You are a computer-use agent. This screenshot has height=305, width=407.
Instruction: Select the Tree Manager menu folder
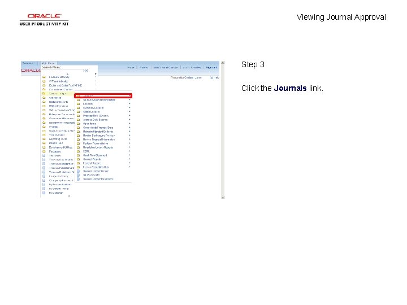click(x=57, y=135)
